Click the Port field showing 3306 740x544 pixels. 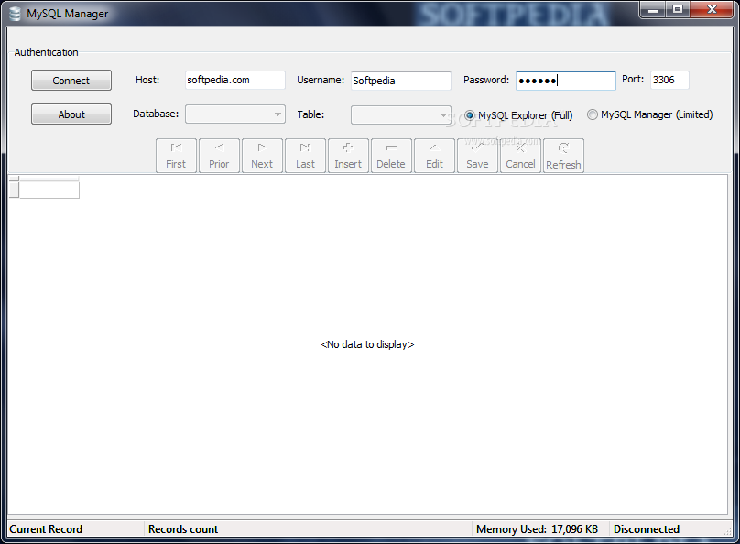pyautogui.click(x=669, y=80)
